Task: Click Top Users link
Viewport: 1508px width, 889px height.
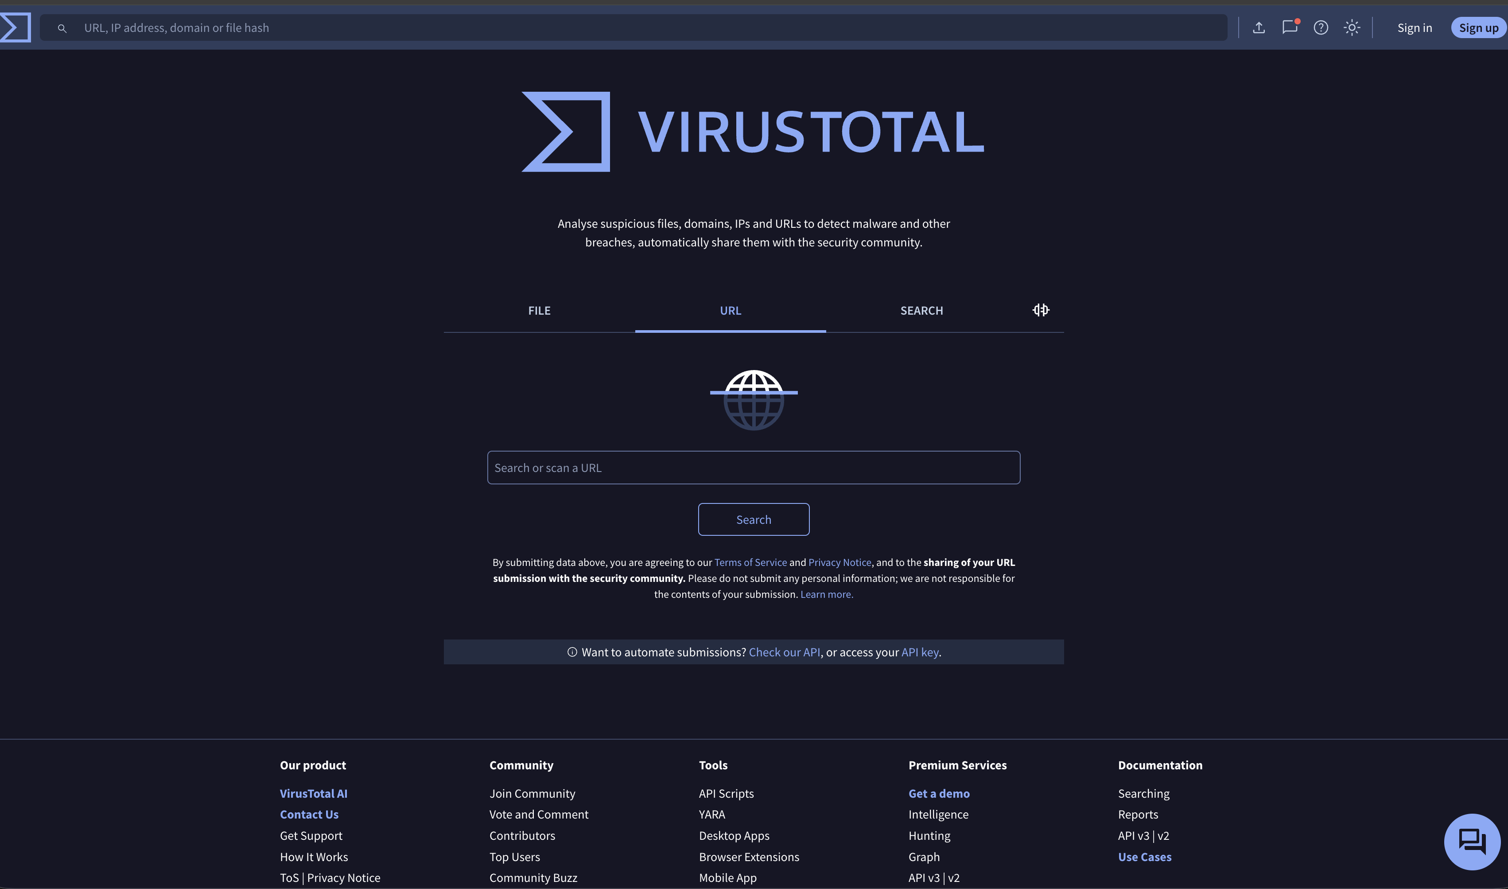Action: pyautogui.click(x=514, y=857)
